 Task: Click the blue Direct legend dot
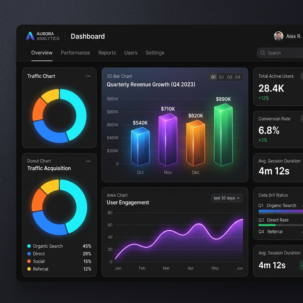click(29, 254)
